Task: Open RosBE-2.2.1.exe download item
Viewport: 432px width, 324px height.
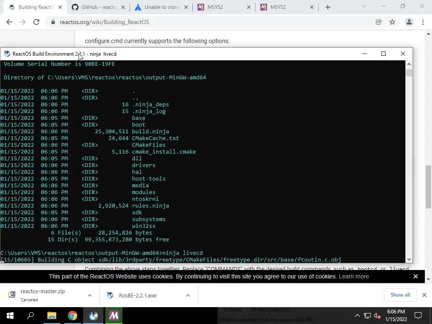Action: coord(138,295)
